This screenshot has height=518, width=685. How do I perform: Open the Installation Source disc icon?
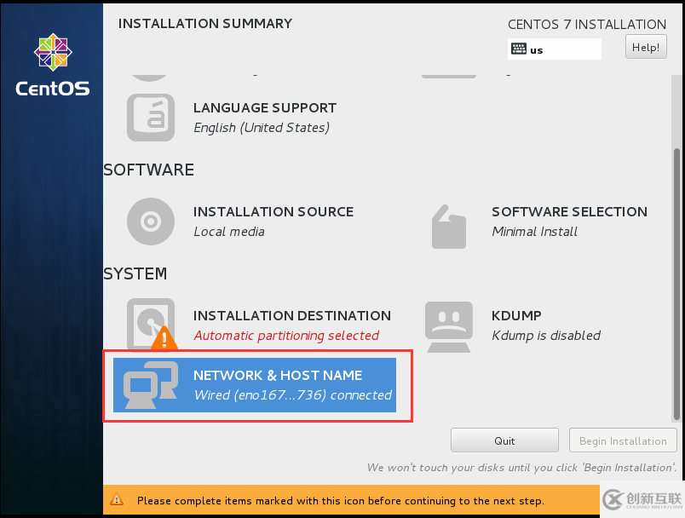click(151, 222)
